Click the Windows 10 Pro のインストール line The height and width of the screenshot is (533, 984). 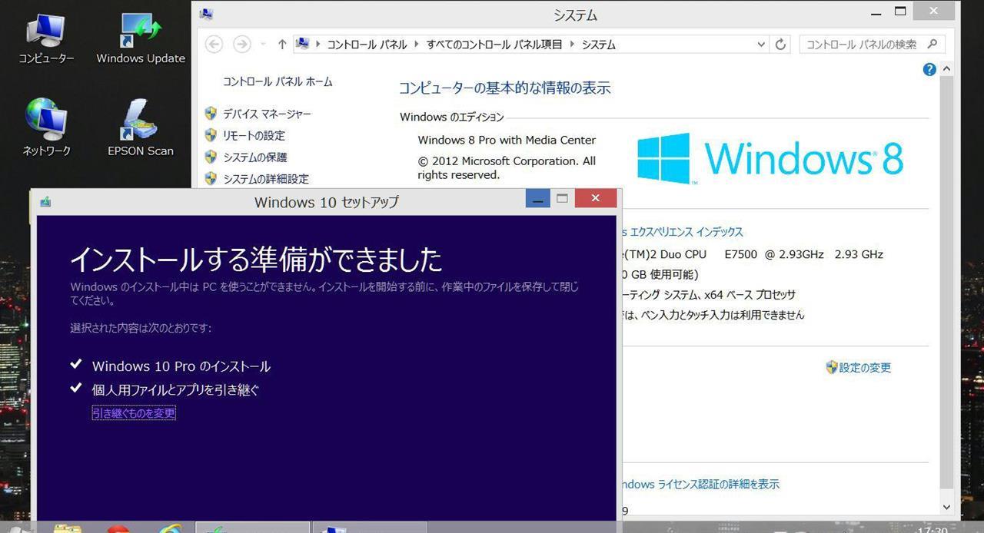point(181,366)
